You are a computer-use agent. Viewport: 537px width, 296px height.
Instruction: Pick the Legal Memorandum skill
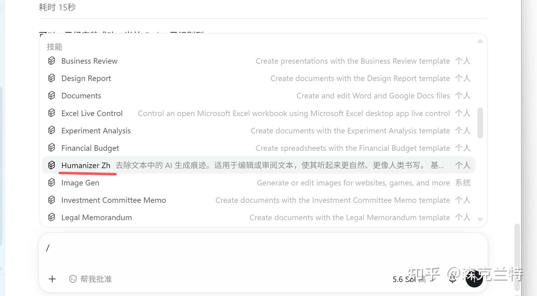259,217
